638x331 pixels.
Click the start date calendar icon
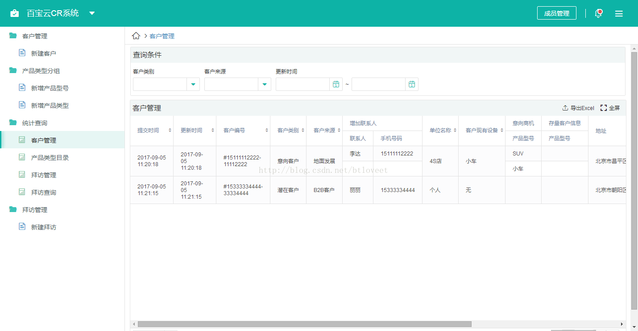click(x=336, y=84)
